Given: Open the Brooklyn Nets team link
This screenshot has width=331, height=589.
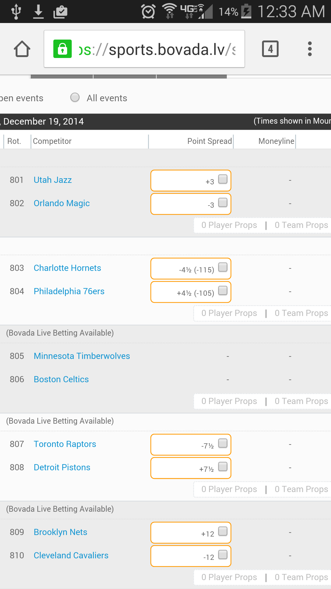Looking at the screenshot, I should pyautogui.click(x=60, y=532).
